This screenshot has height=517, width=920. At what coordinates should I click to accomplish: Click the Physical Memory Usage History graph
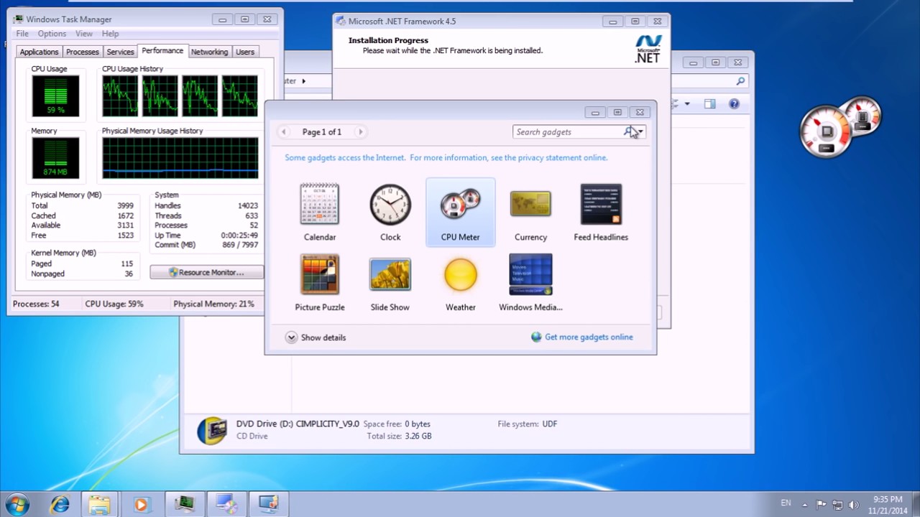point(180,158)
